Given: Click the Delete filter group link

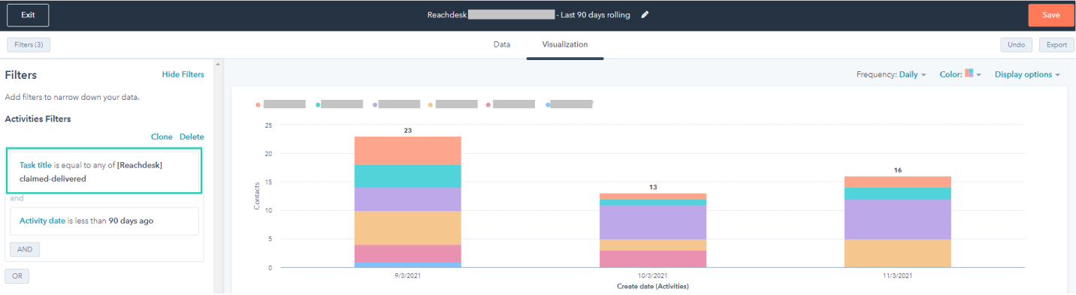Looking at the screenshot, I should pos(192,137).
